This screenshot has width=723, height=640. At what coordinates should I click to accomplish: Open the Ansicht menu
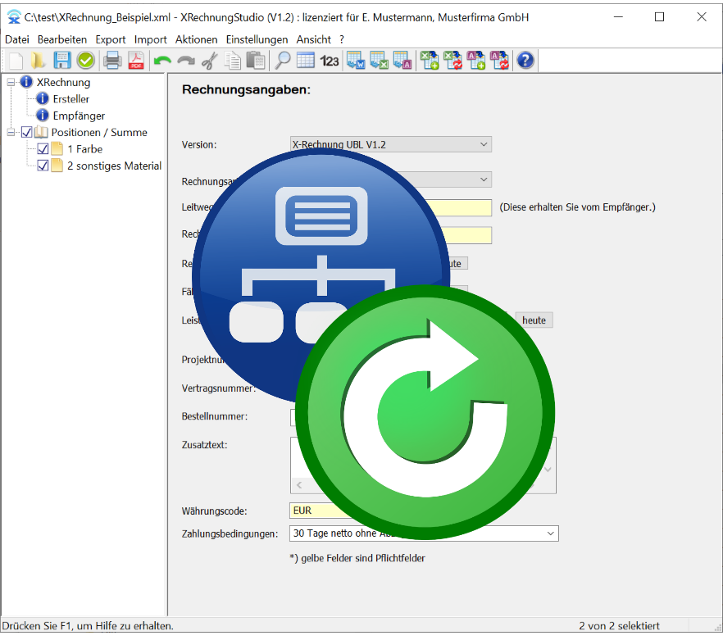point(313,39)
